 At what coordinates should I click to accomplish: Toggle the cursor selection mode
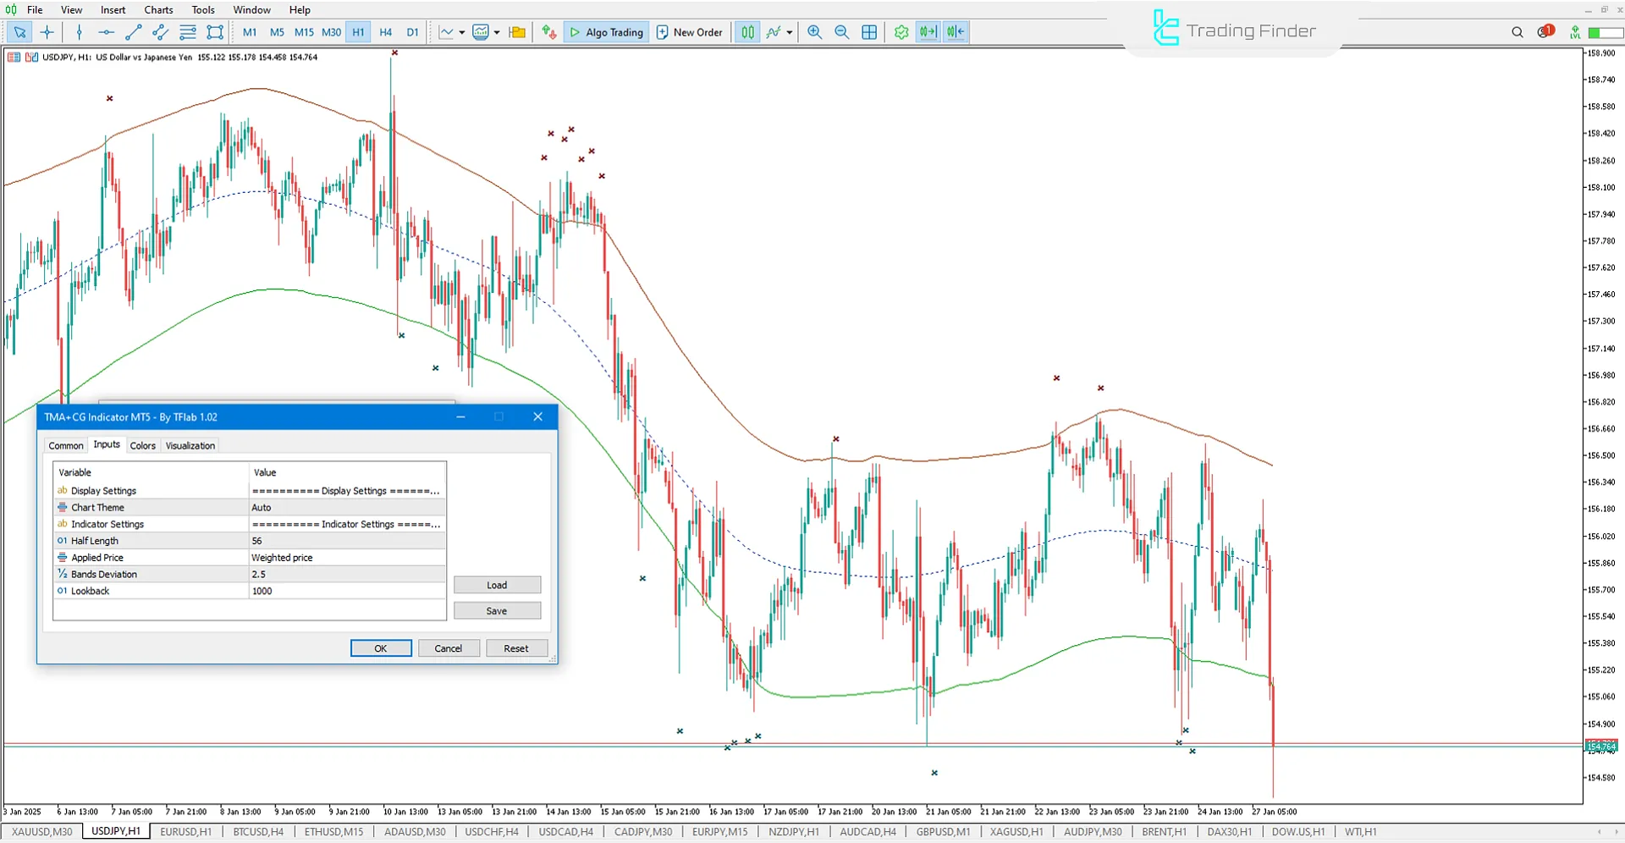point(19,31)
